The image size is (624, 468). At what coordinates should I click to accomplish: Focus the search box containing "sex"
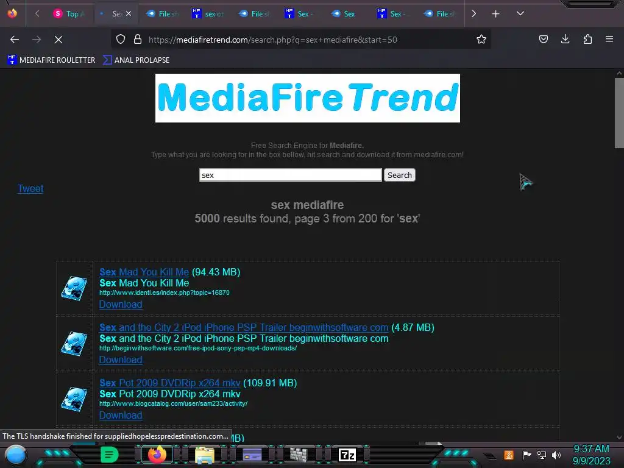click(291, 175)
